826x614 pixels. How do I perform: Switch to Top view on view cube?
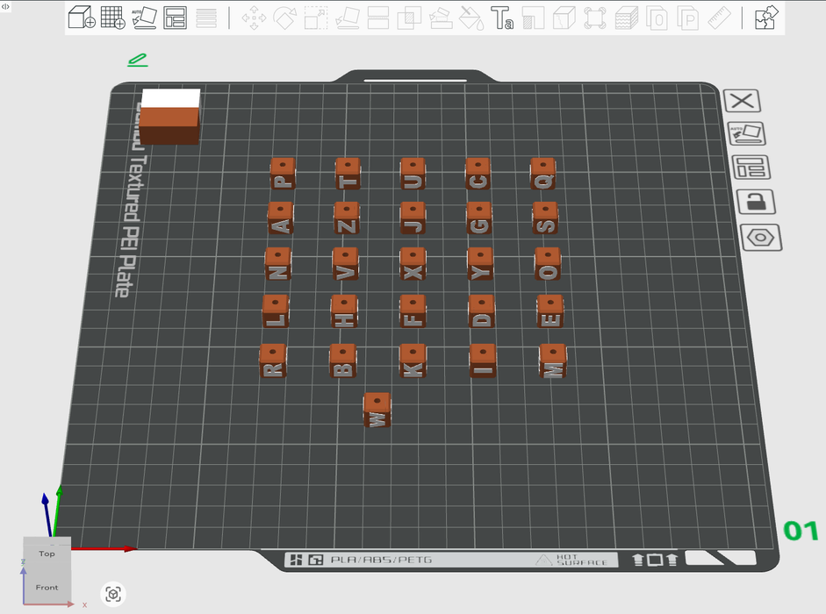pos(47,553)
